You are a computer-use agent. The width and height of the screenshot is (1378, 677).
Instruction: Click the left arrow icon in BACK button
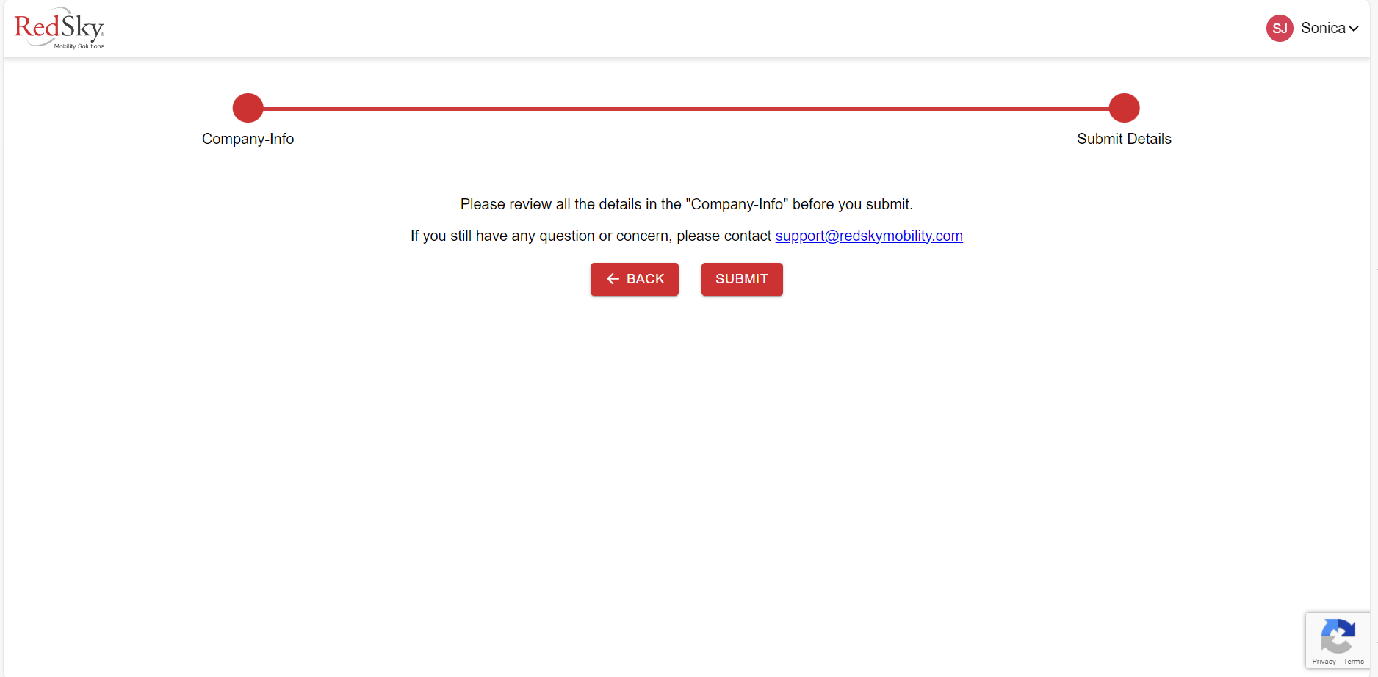pyautogui.click(x=613, y=279)
